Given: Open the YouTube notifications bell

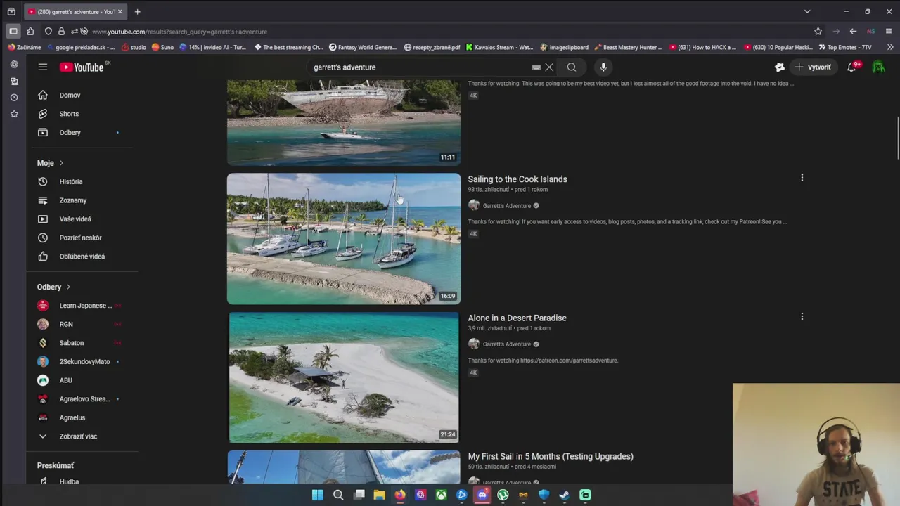Looking at the screenshot, I should [851, 67].
